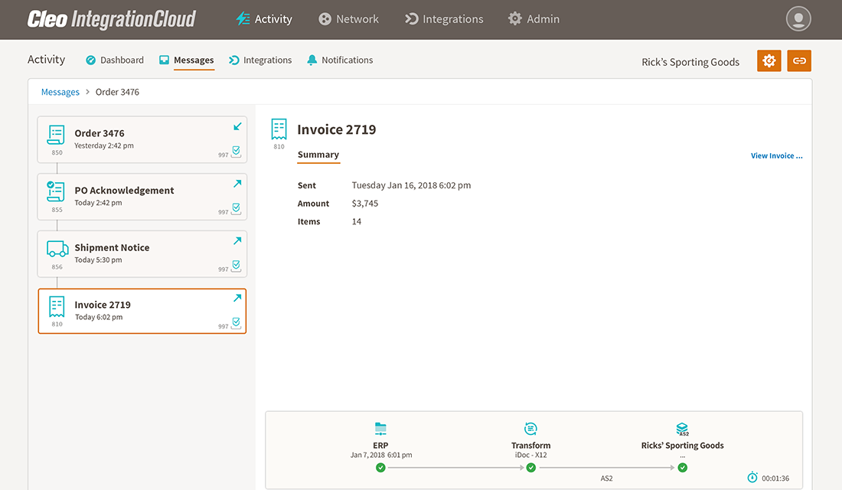The width and height of the screenshot is (842, 490).
Task: Click the Rick's Sporting Goods account name
Action: point(690,62)
